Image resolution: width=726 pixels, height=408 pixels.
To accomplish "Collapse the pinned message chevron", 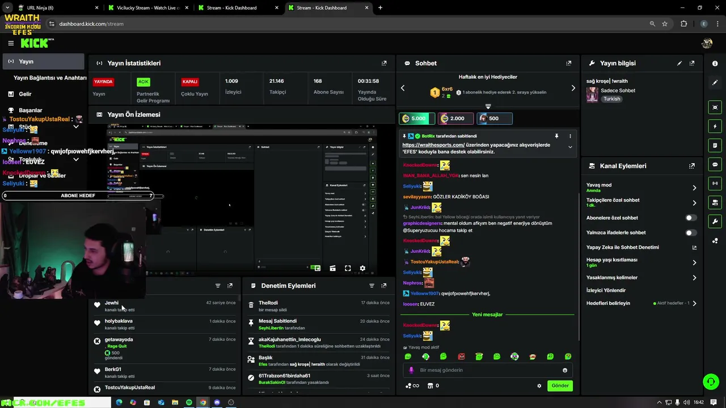I will point(570,147).
